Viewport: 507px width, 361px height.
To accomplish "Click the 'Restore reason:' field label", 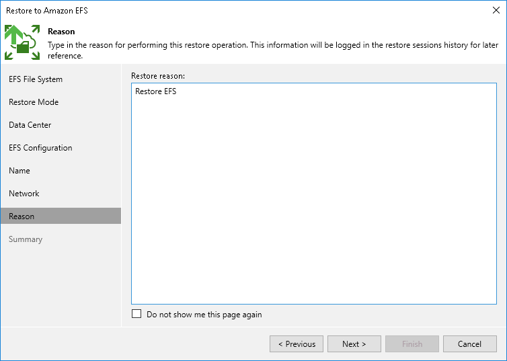I will pos(158,75).
